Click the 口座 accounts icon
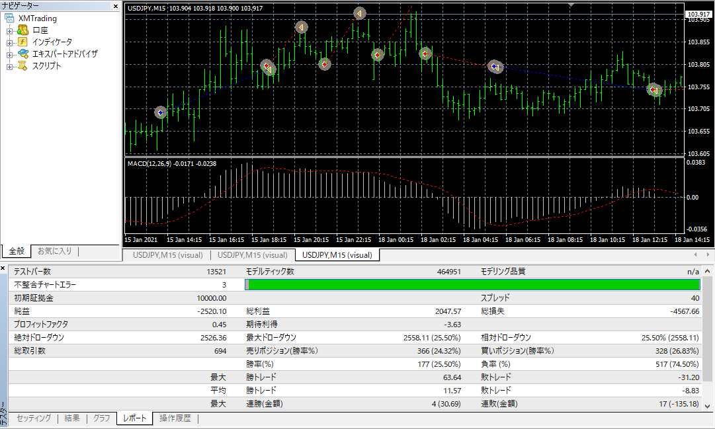715x429 pixels. coord(22,30)
